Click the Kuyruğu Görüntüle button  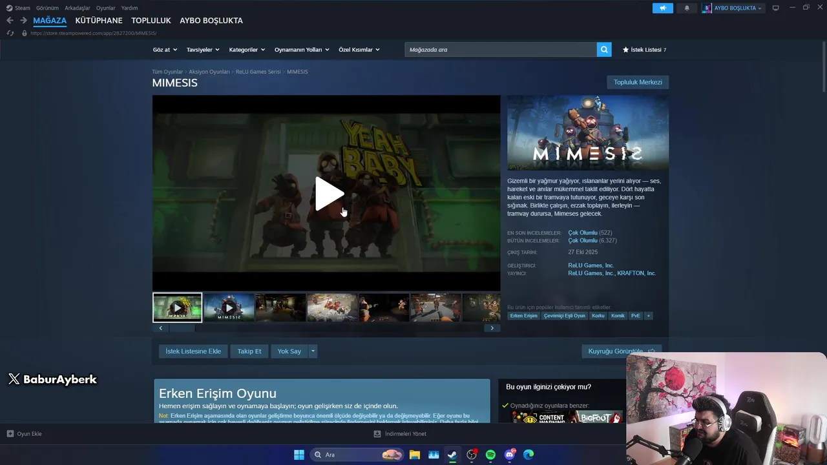tap(622, 351)
